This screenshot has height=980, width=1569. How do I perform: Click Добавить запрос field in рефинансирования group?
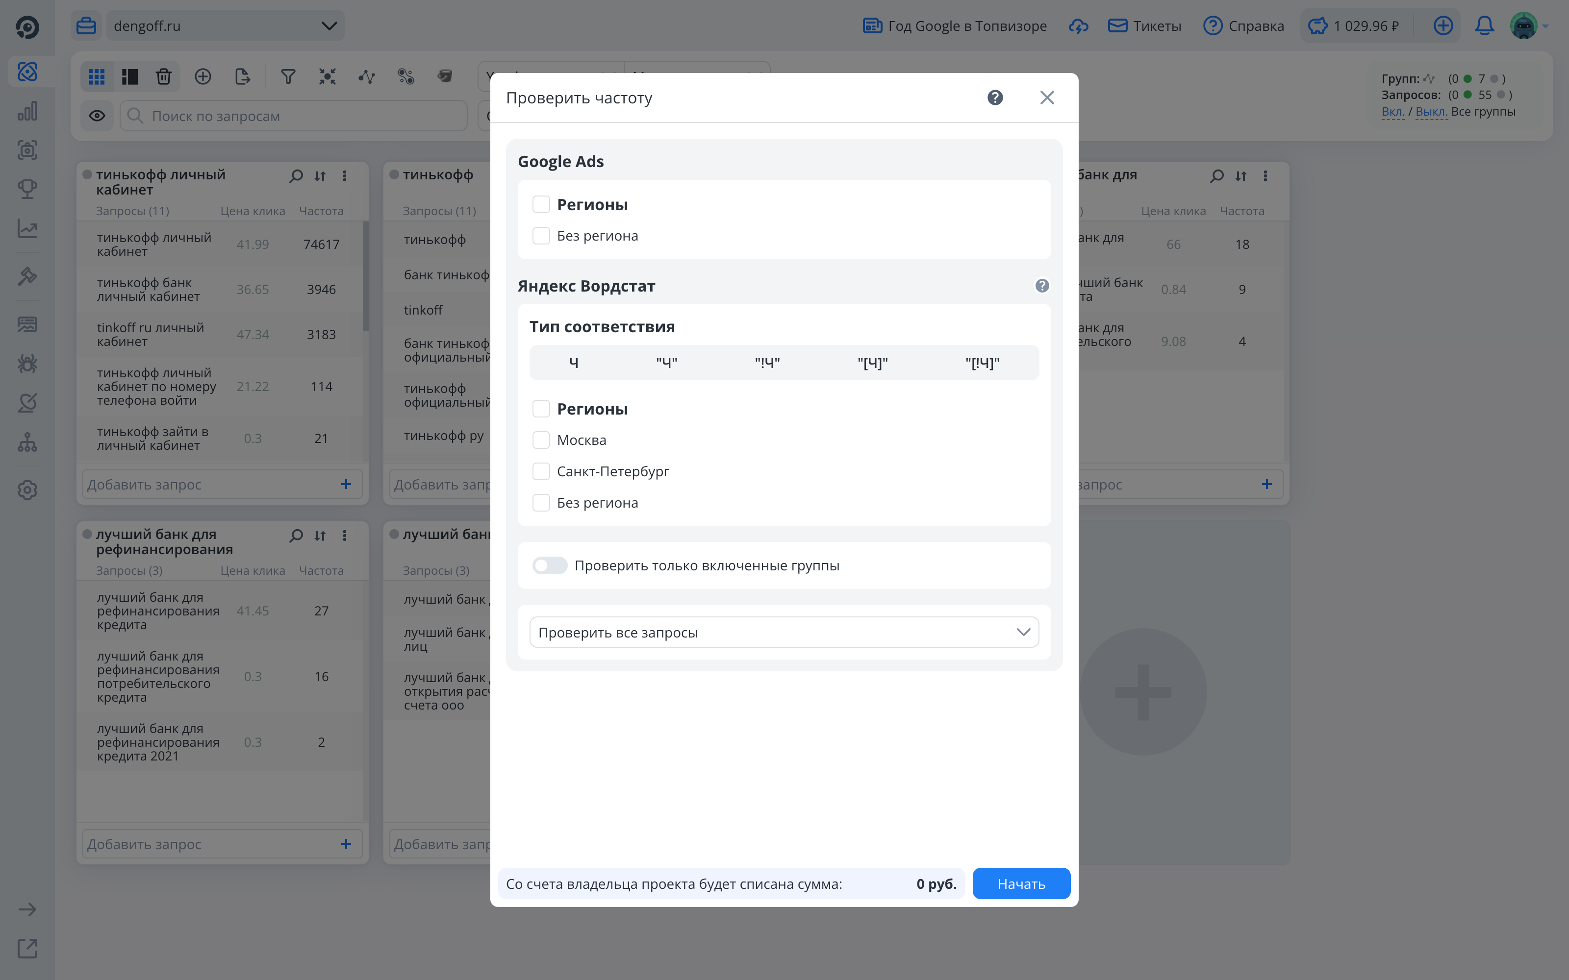pyautogui.click(x=223, y=844)
